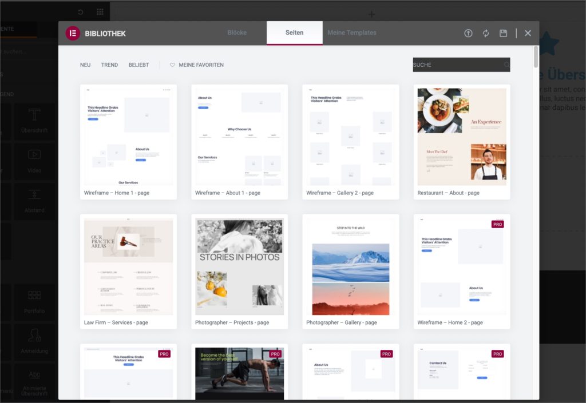Image resolution: width=586 pixels, height=403 pixels.
Task: Select the Anmeldung widget in background panel
Action: (34, 341)
